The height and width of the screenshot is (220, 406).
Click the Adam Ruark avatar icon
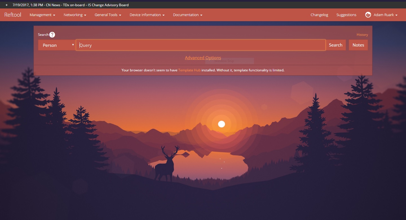pos(368,15)
